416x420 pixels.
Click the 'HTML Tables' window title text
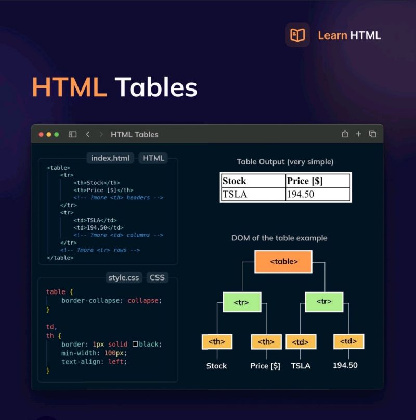134,134
